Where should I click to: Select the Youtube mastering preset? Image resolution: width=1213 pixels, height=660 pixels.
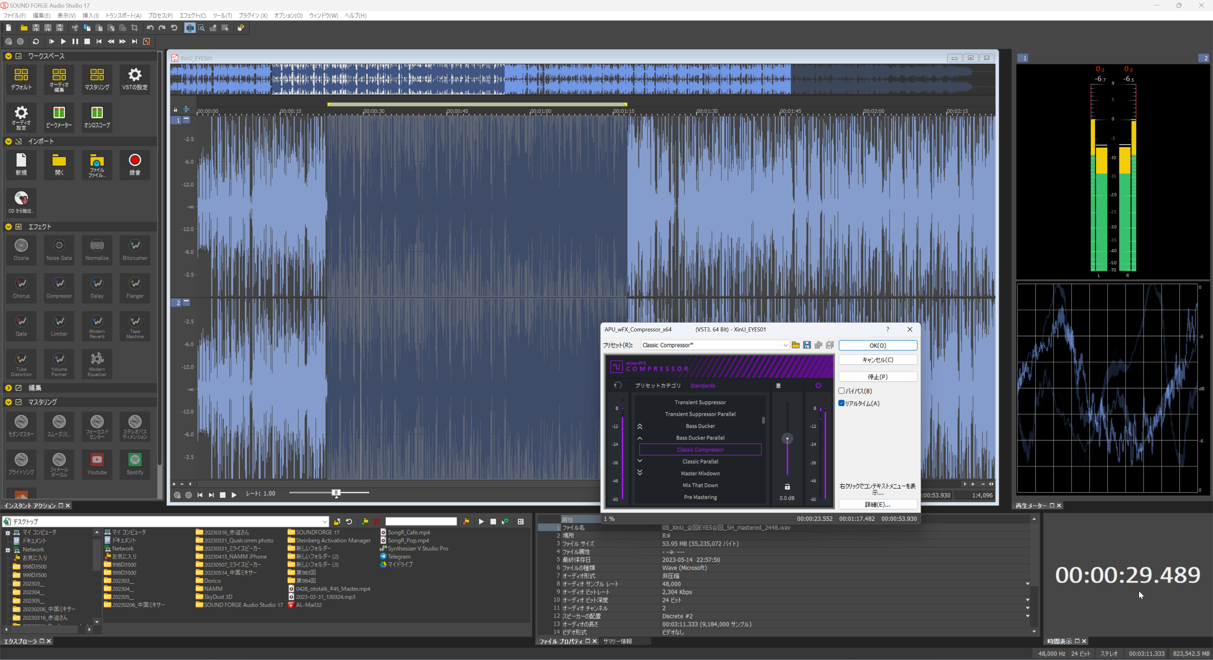[x=97, y=464]
